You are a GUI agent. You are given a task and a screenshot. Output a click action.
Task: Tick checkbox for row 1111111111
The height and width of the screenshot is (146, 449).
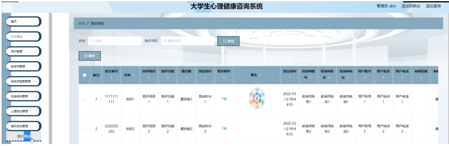point(85,99)
